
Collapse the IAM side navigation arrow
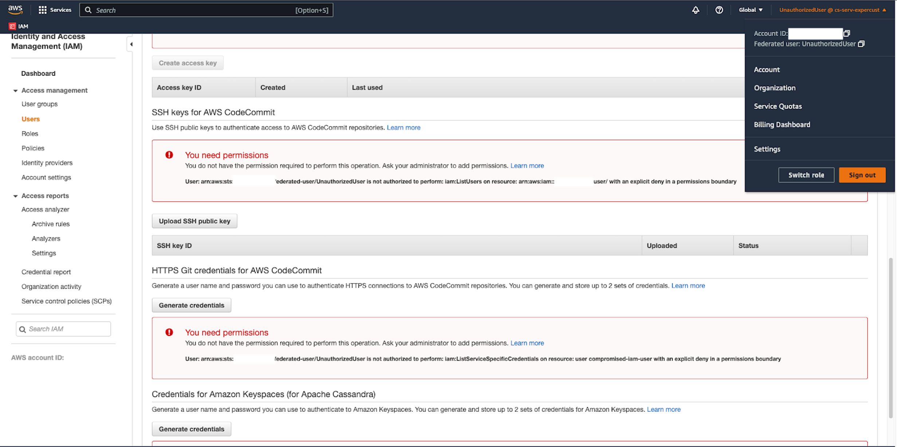click(131, 44)
